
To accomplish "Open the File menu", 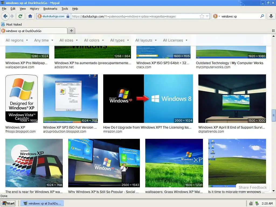I will 4,9.
